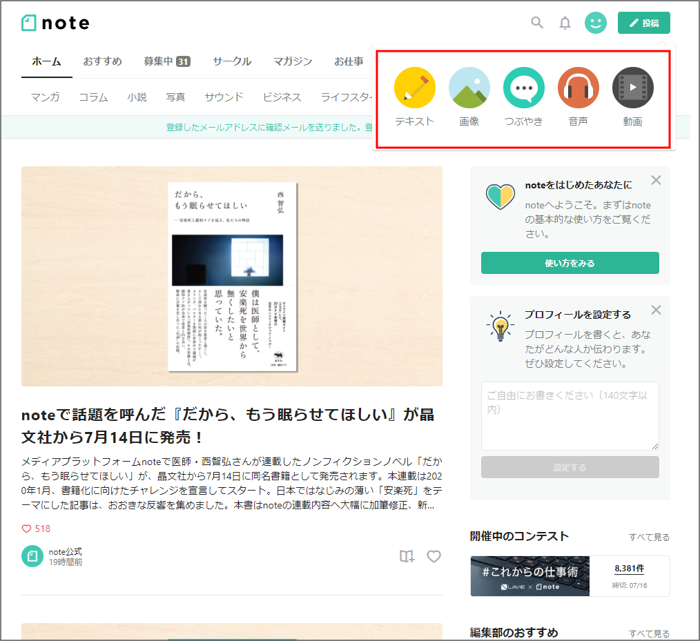Close the プロフィールを設定する card
The width and height of the screenshot is (700, 641).
(x=656, y=310)
